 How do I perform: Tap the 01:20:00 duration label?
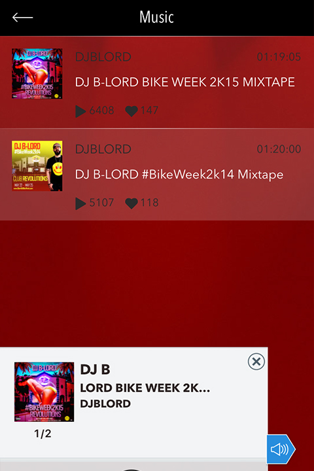[x=279, y=149]
